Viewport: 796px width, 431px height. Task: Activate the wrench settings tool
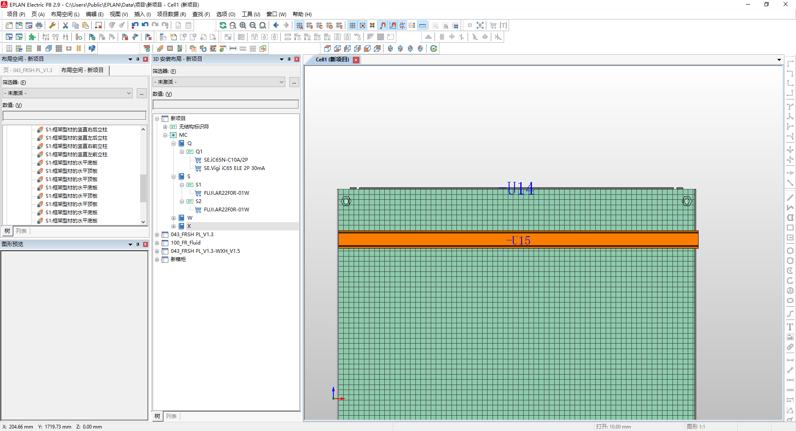[x=52, y=25]
